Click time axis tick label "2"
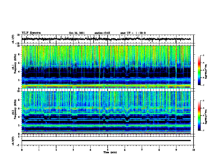Screen dimensions: 218x168 pyautogui.click(x=56, y=150)
